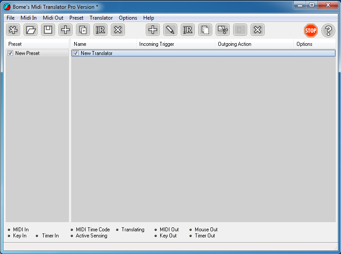Delete translator with the right X icon
Viewport: 341px width, 254px height.
coord(258,30)
